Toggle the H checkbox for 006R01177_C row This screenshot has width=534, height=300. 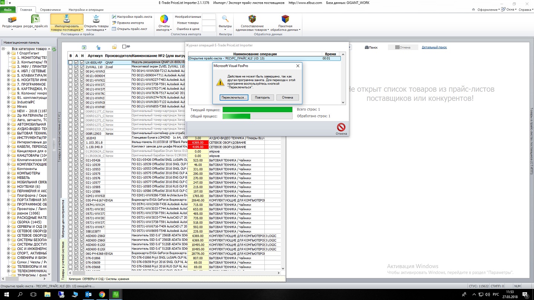(x=82, y=111)
